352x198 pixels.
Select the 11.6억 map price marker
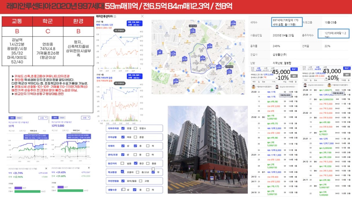tap(173, 54)
